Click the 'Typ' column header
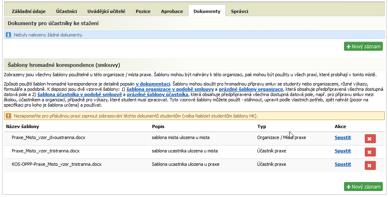This screenshot has height=197, width=388. (262, 126)
